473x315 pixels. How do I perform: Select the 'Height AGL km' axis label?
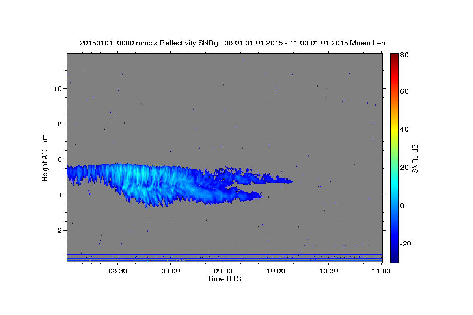pos(45,157)
